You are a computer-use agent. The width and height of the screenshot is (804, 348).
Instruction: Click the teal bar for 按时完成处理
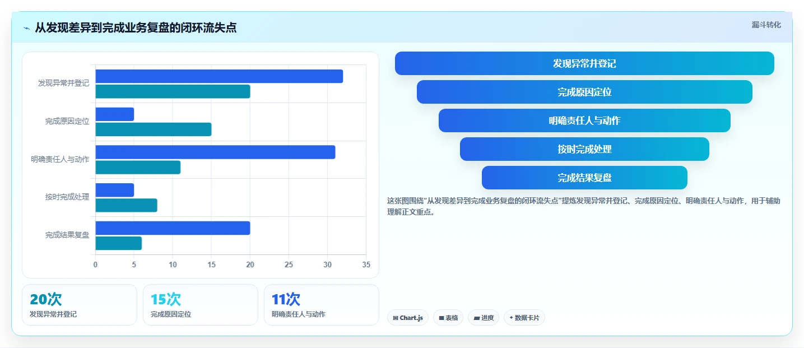pos(126,205)
